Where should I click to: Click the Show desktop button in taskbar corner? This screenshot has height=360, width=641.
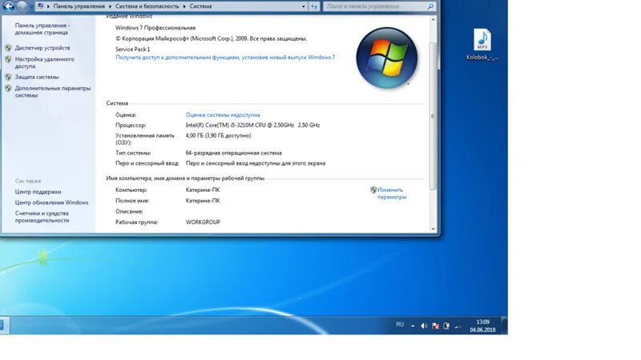pos(505,326)
